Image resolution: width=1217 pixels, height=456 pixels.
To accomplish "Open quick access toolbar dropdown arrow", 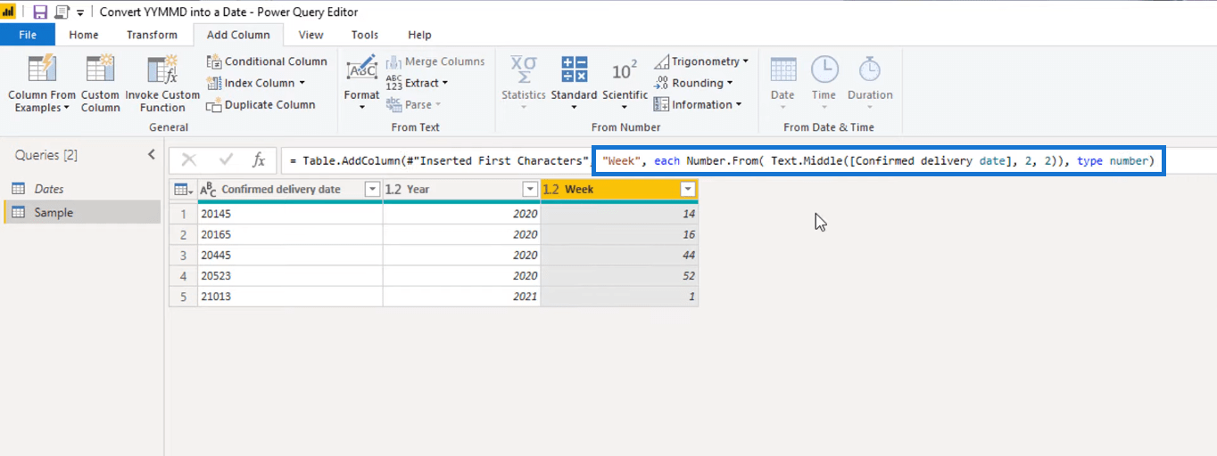I will pos(80,12).
